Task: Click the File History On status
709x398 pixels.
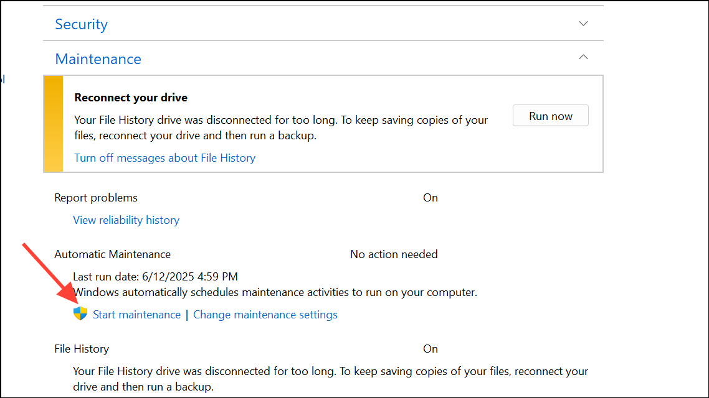Action: point(431,349)
